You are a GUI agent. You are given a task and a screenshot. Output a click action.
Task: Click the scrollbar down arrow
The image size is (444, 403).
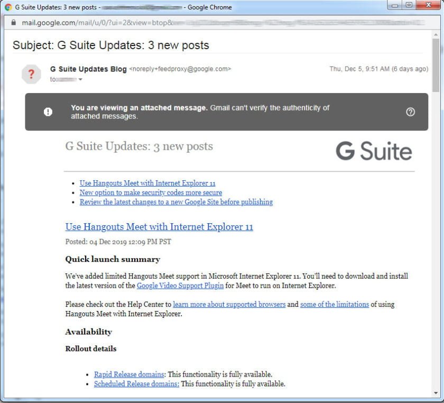point(436,393)
